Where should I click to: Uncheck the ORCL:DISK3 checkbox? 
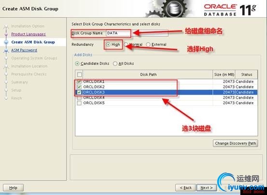(79, 92)
